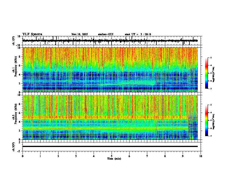Click the "VLF Spectra" plot title
Screen dimensions: 226x175
pos(32,34)
